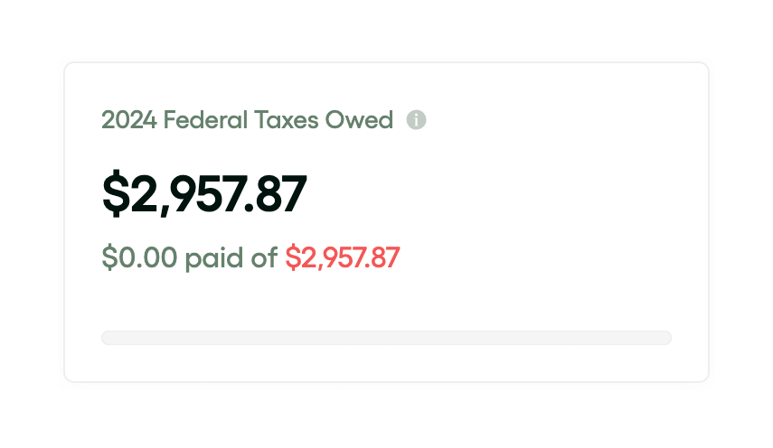Click the $0.00 paid amount text
This screenshot has width=773, height=448.
140,258
